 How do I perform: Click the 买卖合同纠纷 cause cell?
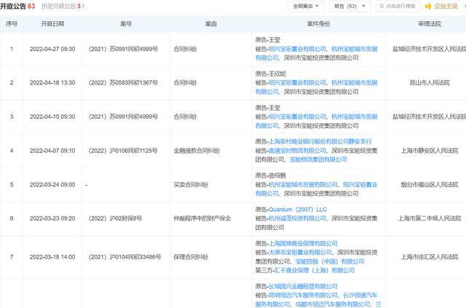click(x=191, y=185)
